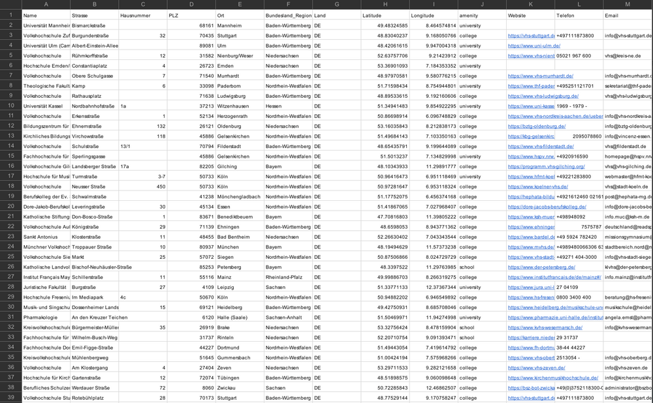This screenshot has width=653, height=403.
Task: Click the street cell 'Neusser Straße'
Action: (x=95, y=187)
